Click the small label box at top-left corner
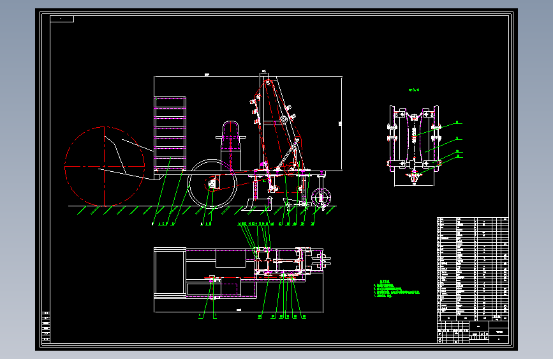Screen dimensions: 553x359 pyautogui.click(x=62, y=19)
